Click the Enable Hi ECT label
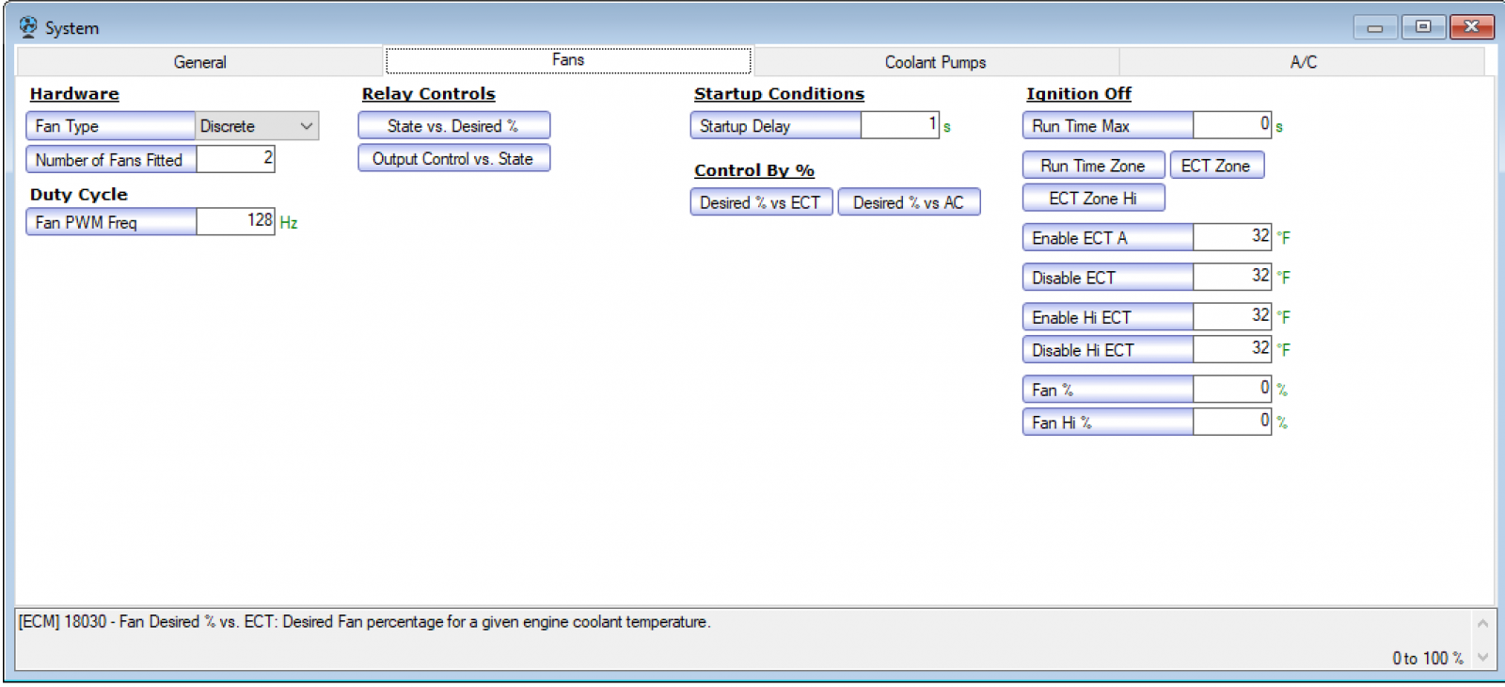The height and width of the screenshot is (687, 1505). 1107,316
